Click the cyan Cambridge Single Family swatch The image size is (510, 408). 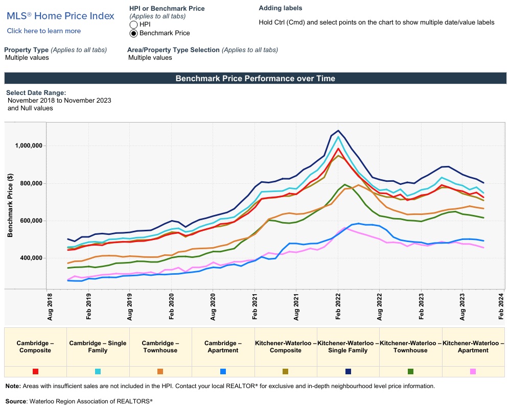click(98, 372)
